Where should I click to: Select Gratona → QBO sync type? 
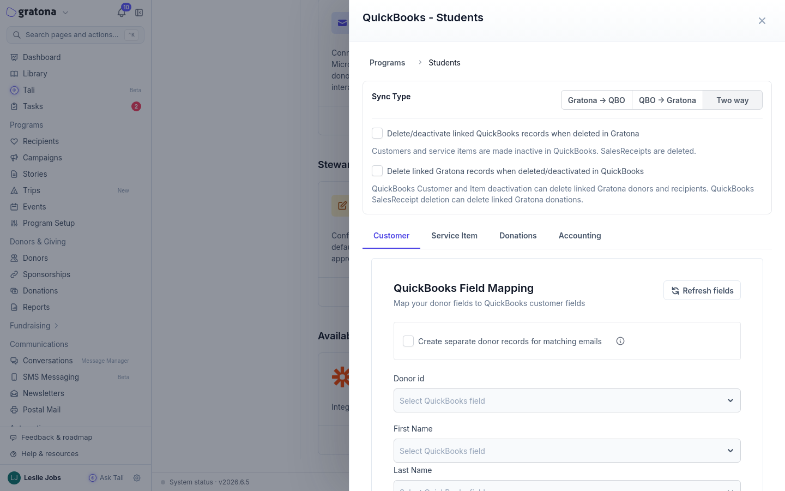tap(596, 100)
